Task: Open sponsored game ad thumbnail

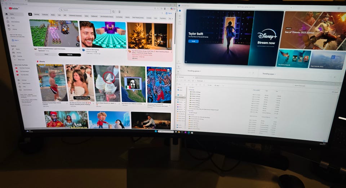Action: coord(54,33)
